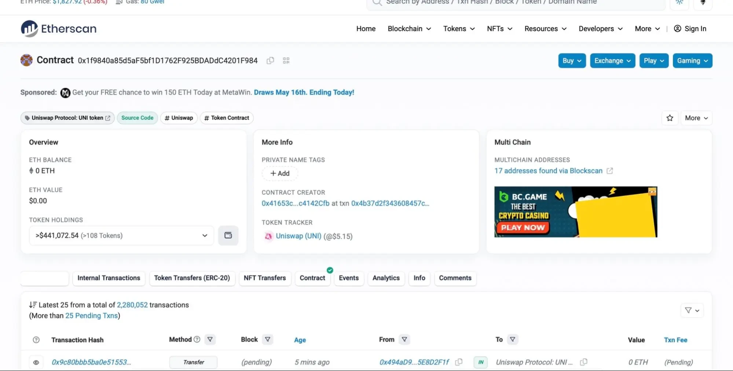Expand the Blockchain menu
The width and height of the screenshot is (733, 371).
[x=409, y=29]
